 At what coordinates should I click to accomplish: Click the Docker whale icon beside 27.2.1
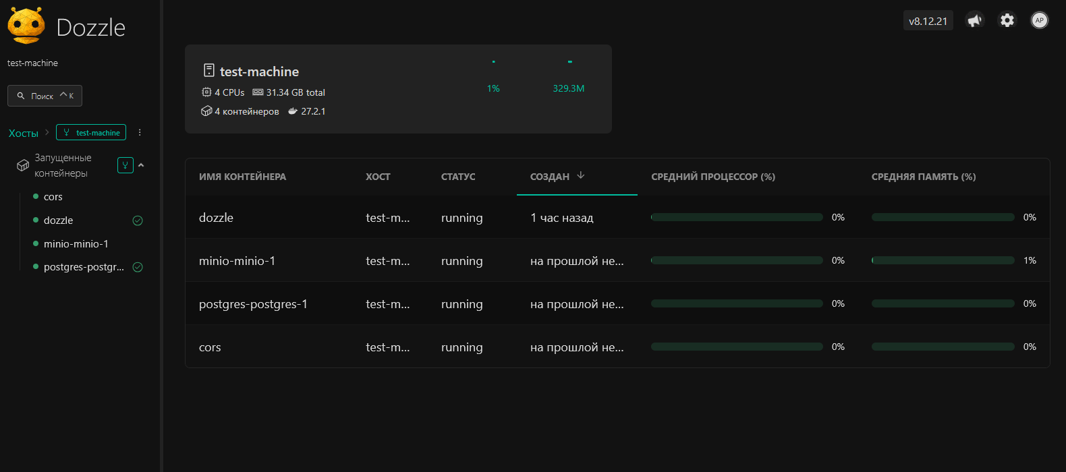pyautogui.click(x=293, y=111)
